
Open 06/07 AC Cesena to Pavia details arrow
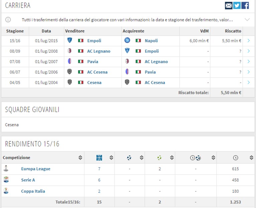[249, 72]
